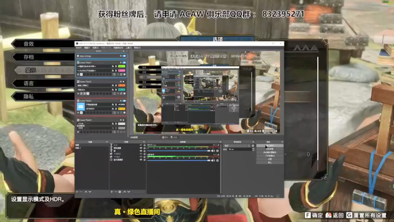394x222 pixels.
Task: Click the loop icon in Lower Third 1 bottom row
Action: pos(121,74)
